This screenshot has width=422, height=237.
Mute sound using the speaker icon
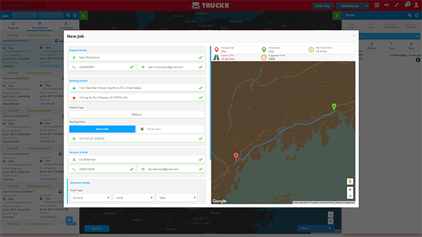[387, 5]
